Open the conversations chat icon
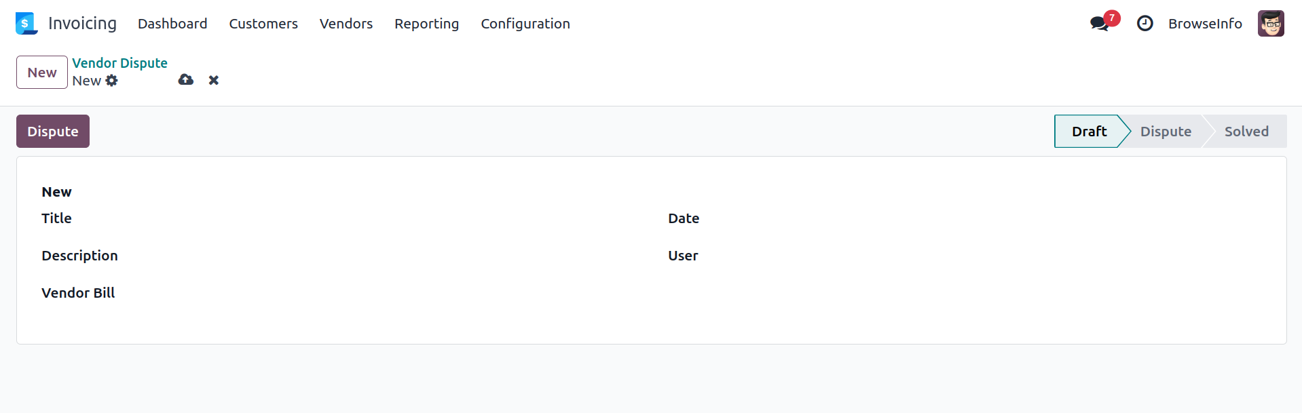Viewport: 1302px width, 413px height. [x=1099, y=24]
